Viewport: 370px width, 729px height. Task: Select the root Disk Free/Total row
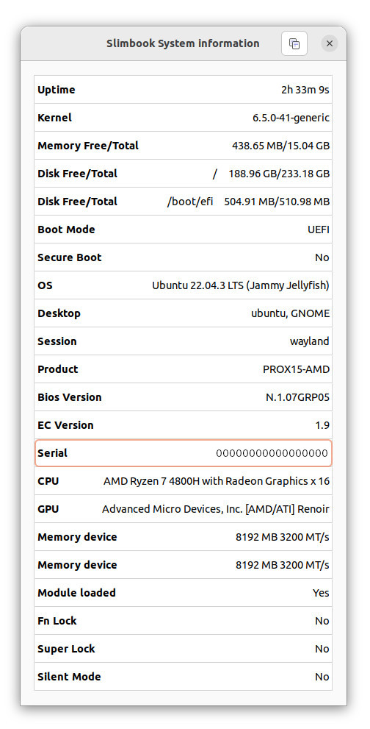[x=184, y=174]
